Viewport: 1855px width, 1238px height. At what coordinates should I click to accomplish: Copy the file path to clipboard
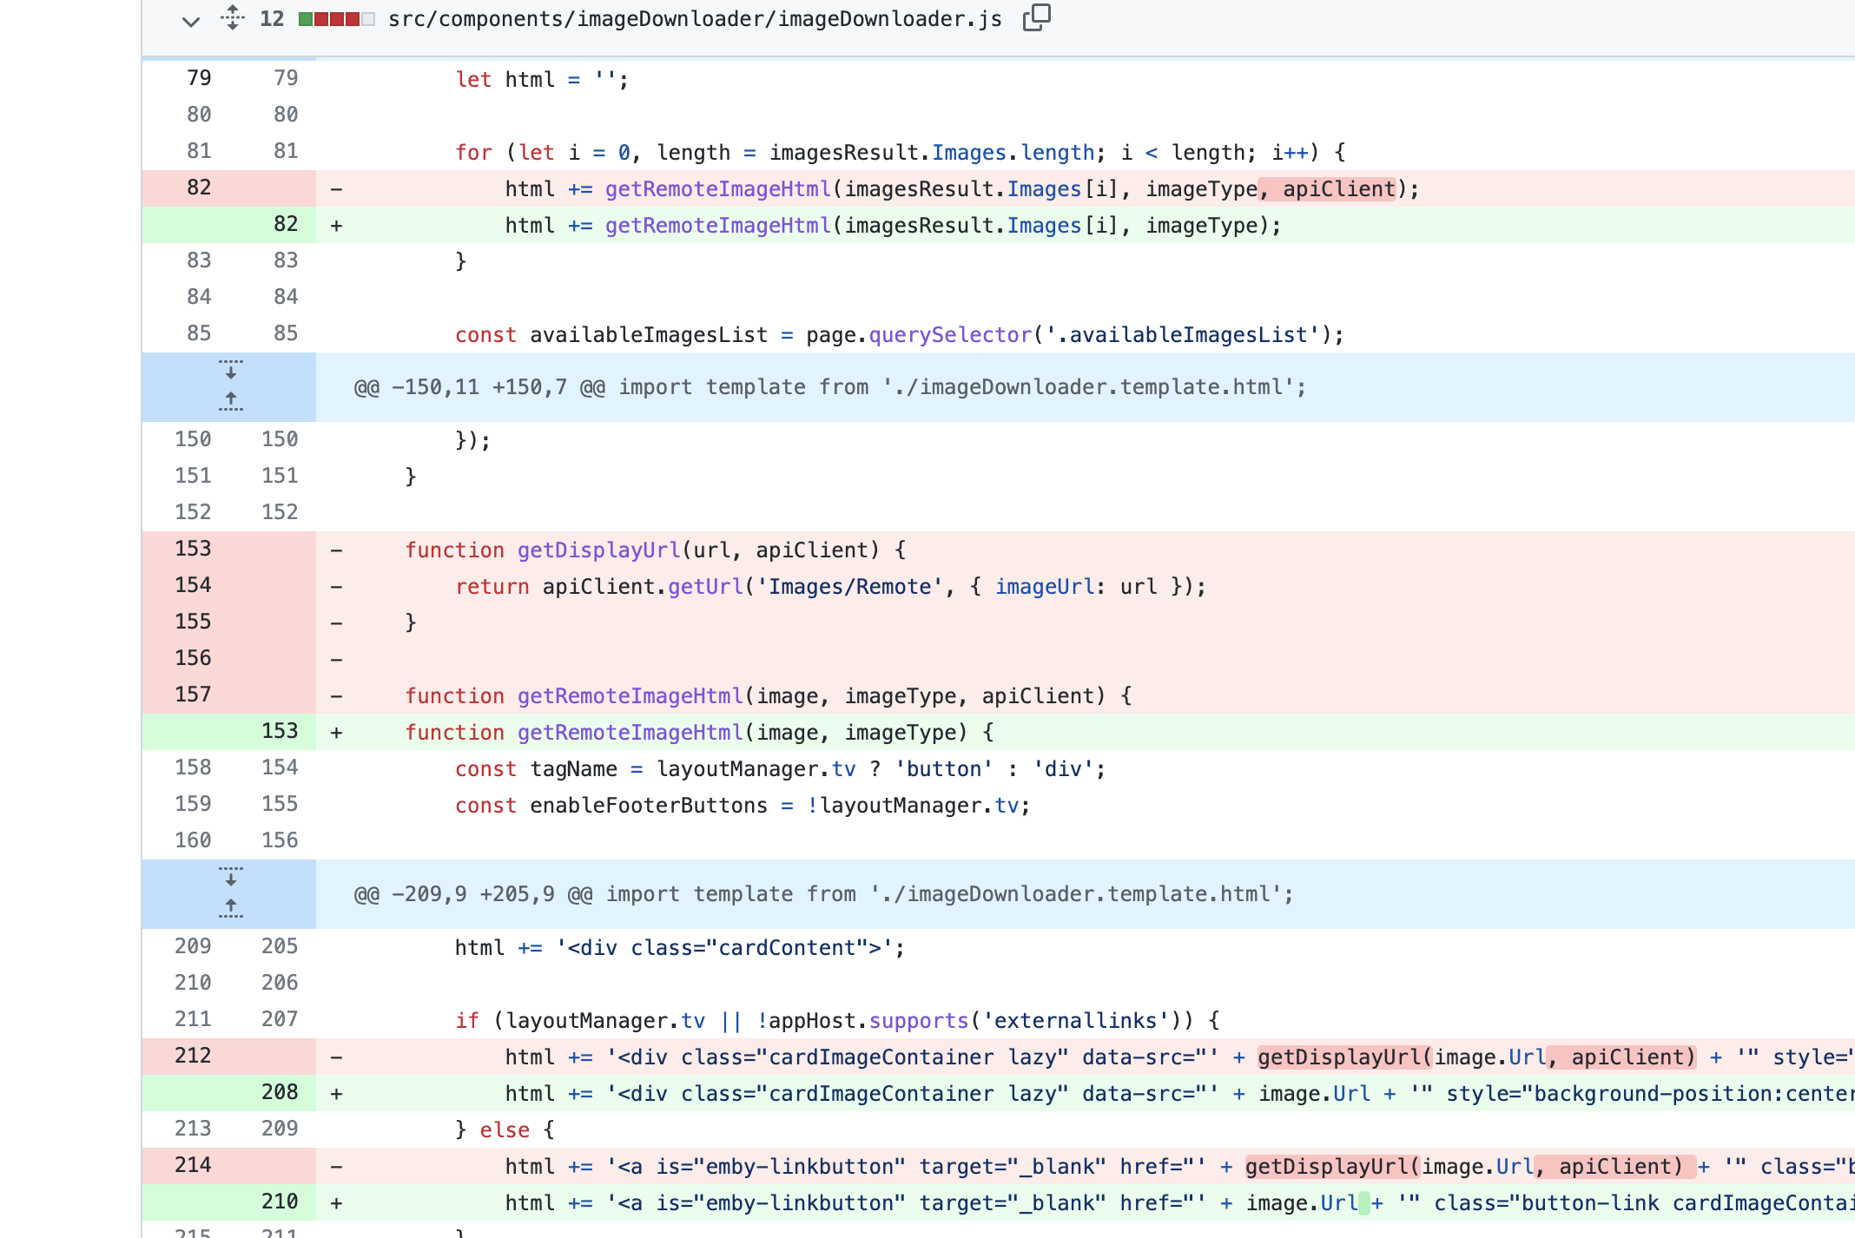pos(1037,18)
